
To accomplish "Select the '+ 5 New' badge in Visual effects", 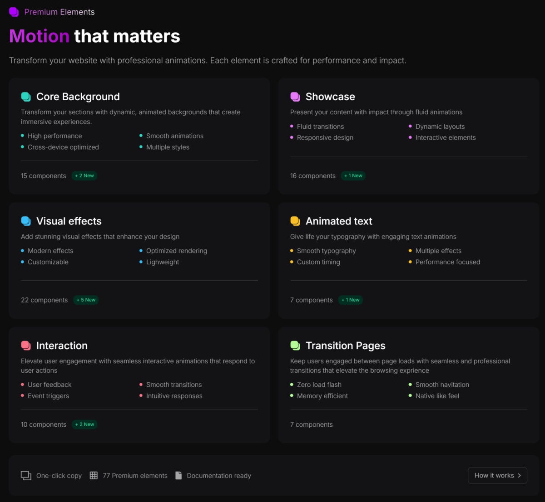I will point(86,300).
